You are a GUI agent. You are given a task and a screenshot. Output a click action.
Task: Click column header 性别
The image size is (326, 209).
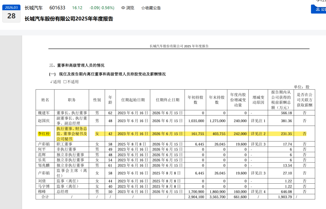(x=97, y=100)
